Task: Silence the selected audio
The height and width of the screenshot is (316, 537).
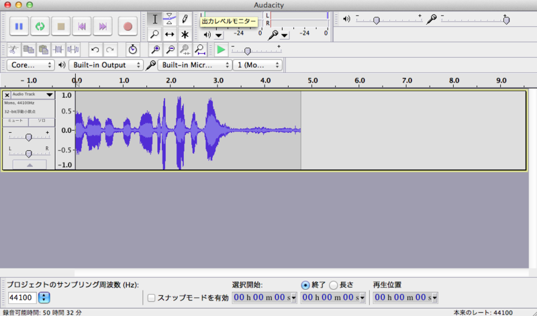Action: (73, 50)
